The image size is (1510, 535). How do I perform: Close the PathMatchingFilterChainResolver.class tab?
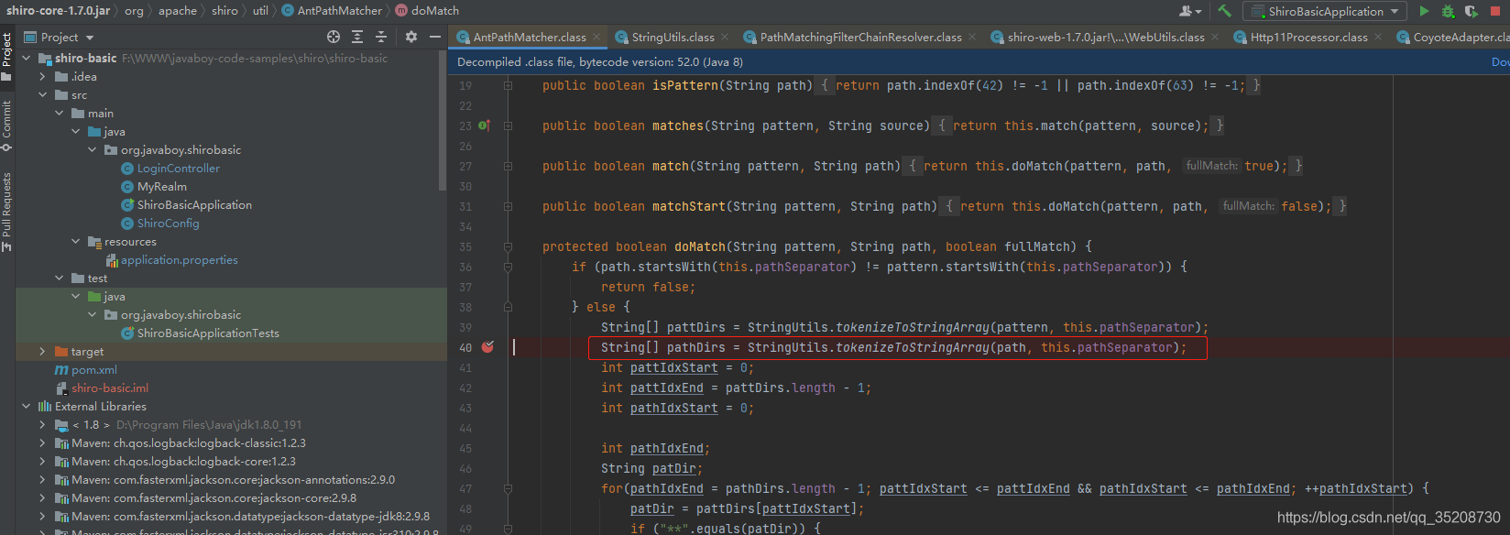click(972, 37)
